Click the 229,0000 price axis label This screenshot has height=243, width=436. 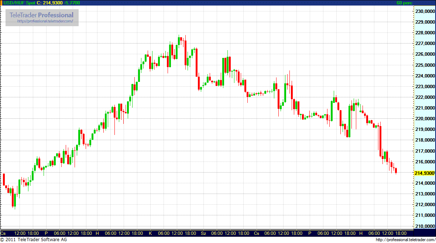(425, 22)
